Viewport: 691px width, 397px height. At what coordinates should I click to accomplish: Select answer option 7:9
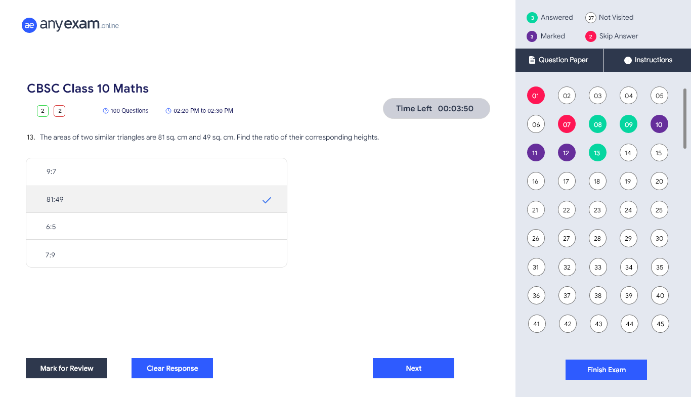coord(156,254)
